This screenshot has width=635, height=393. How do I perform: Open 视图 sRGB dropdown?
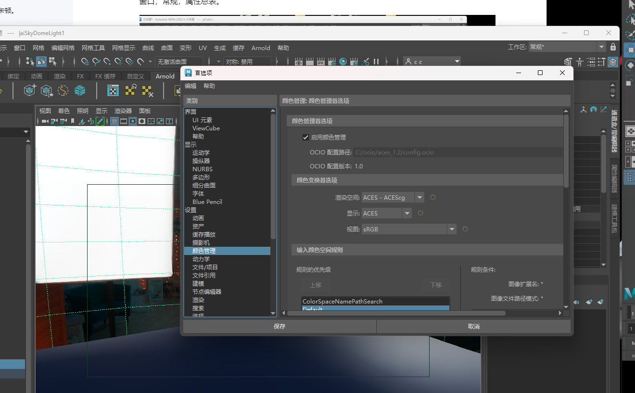409,229
